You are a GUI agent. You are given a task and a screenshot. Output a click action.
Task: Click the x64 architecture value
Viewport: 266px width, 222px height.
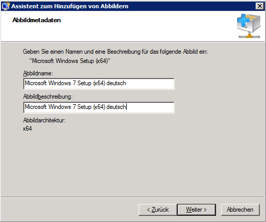coord(27,129)
